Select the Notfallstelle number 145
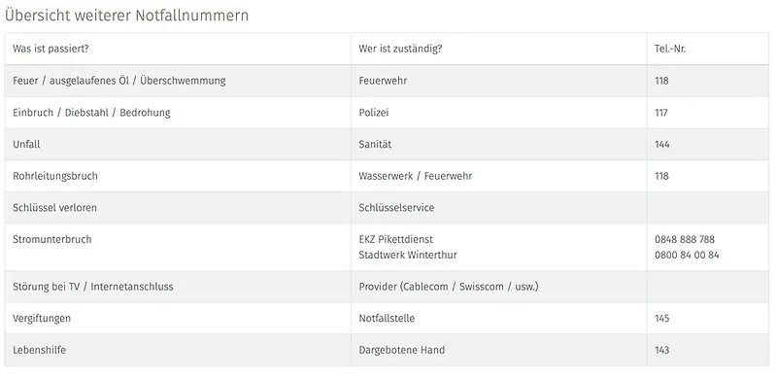The width and height of the screenshot is (776, 379). (x=661, y=318)
